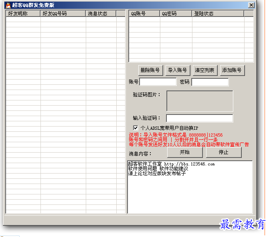269x237 pixels.
Task: Stop sending with the 停止 button
Action: click(x=224, y=152)
